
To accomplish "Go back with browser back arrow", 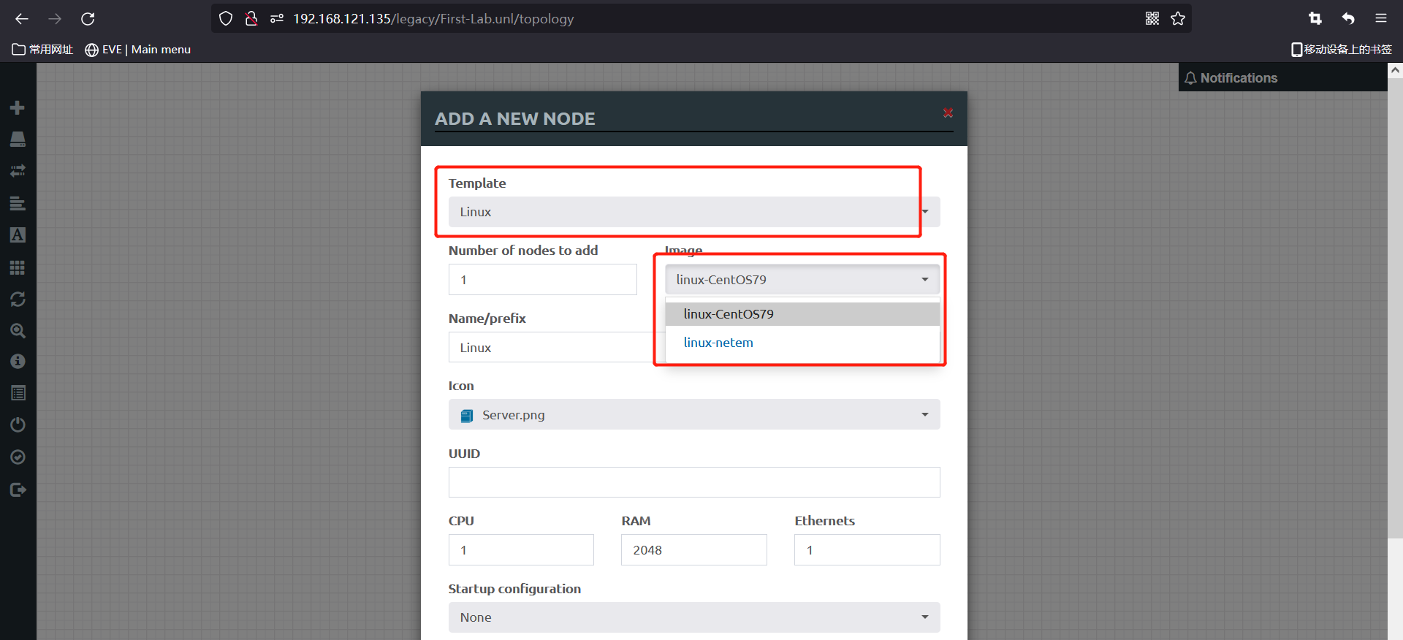I will click(x=22, y=19).
